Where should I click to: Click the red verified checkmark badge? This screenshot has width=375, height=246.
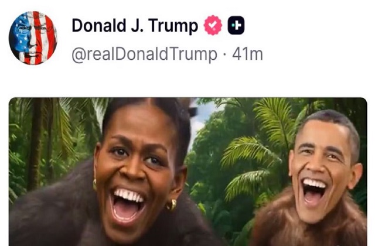click(213, 25)
